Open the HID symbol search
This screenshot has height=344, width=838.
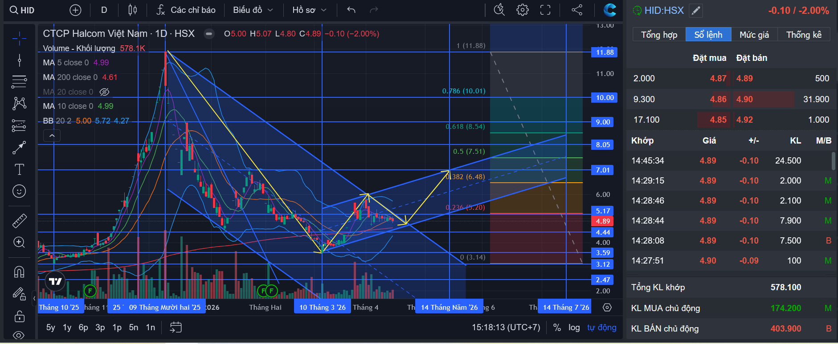pos(22,10)
